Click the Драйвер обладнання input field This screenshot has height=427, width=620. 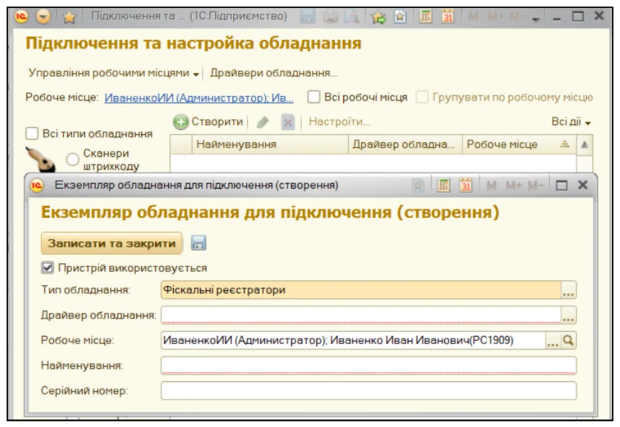coord(361,315)
